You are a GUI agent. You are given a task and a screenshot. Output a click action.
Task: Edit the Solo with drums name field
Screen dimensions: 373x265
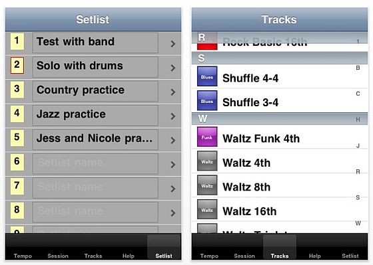coord(95,66)
